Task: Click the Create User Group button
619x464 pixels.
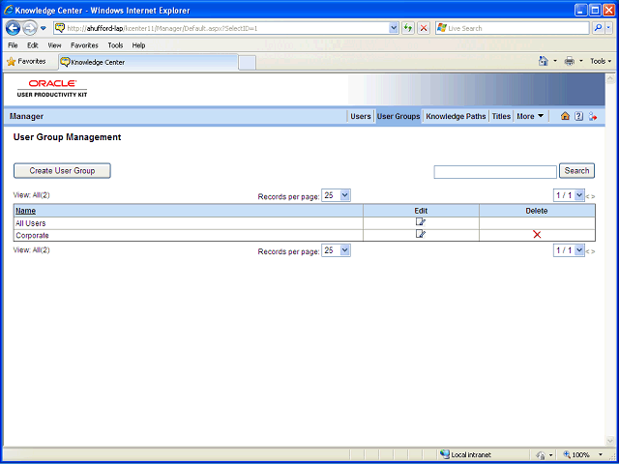Action: pos(62,171)
